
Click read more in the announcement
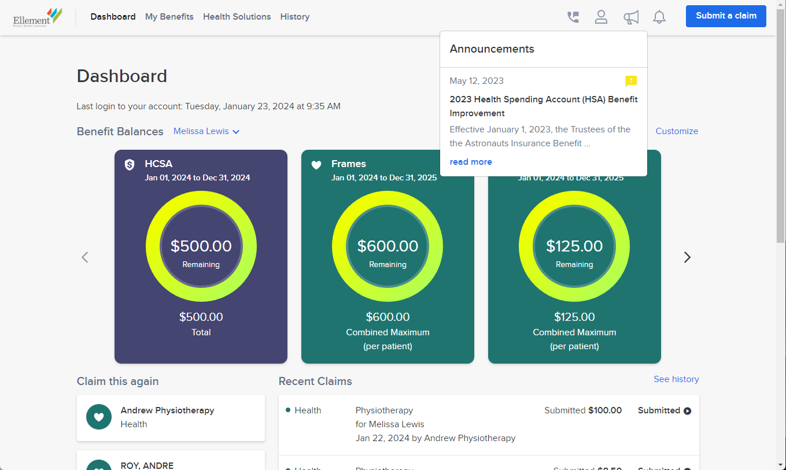[471, 162]
